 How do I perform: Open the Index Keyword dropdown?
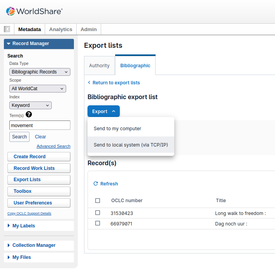(x=30, y=105)
